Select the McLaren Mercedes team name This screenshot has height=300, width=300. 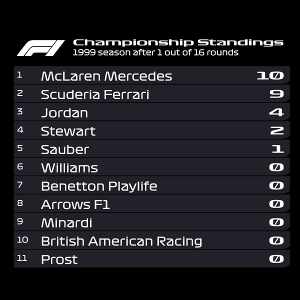(106, 76)
